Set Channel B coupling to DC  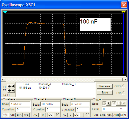(76, 115)
